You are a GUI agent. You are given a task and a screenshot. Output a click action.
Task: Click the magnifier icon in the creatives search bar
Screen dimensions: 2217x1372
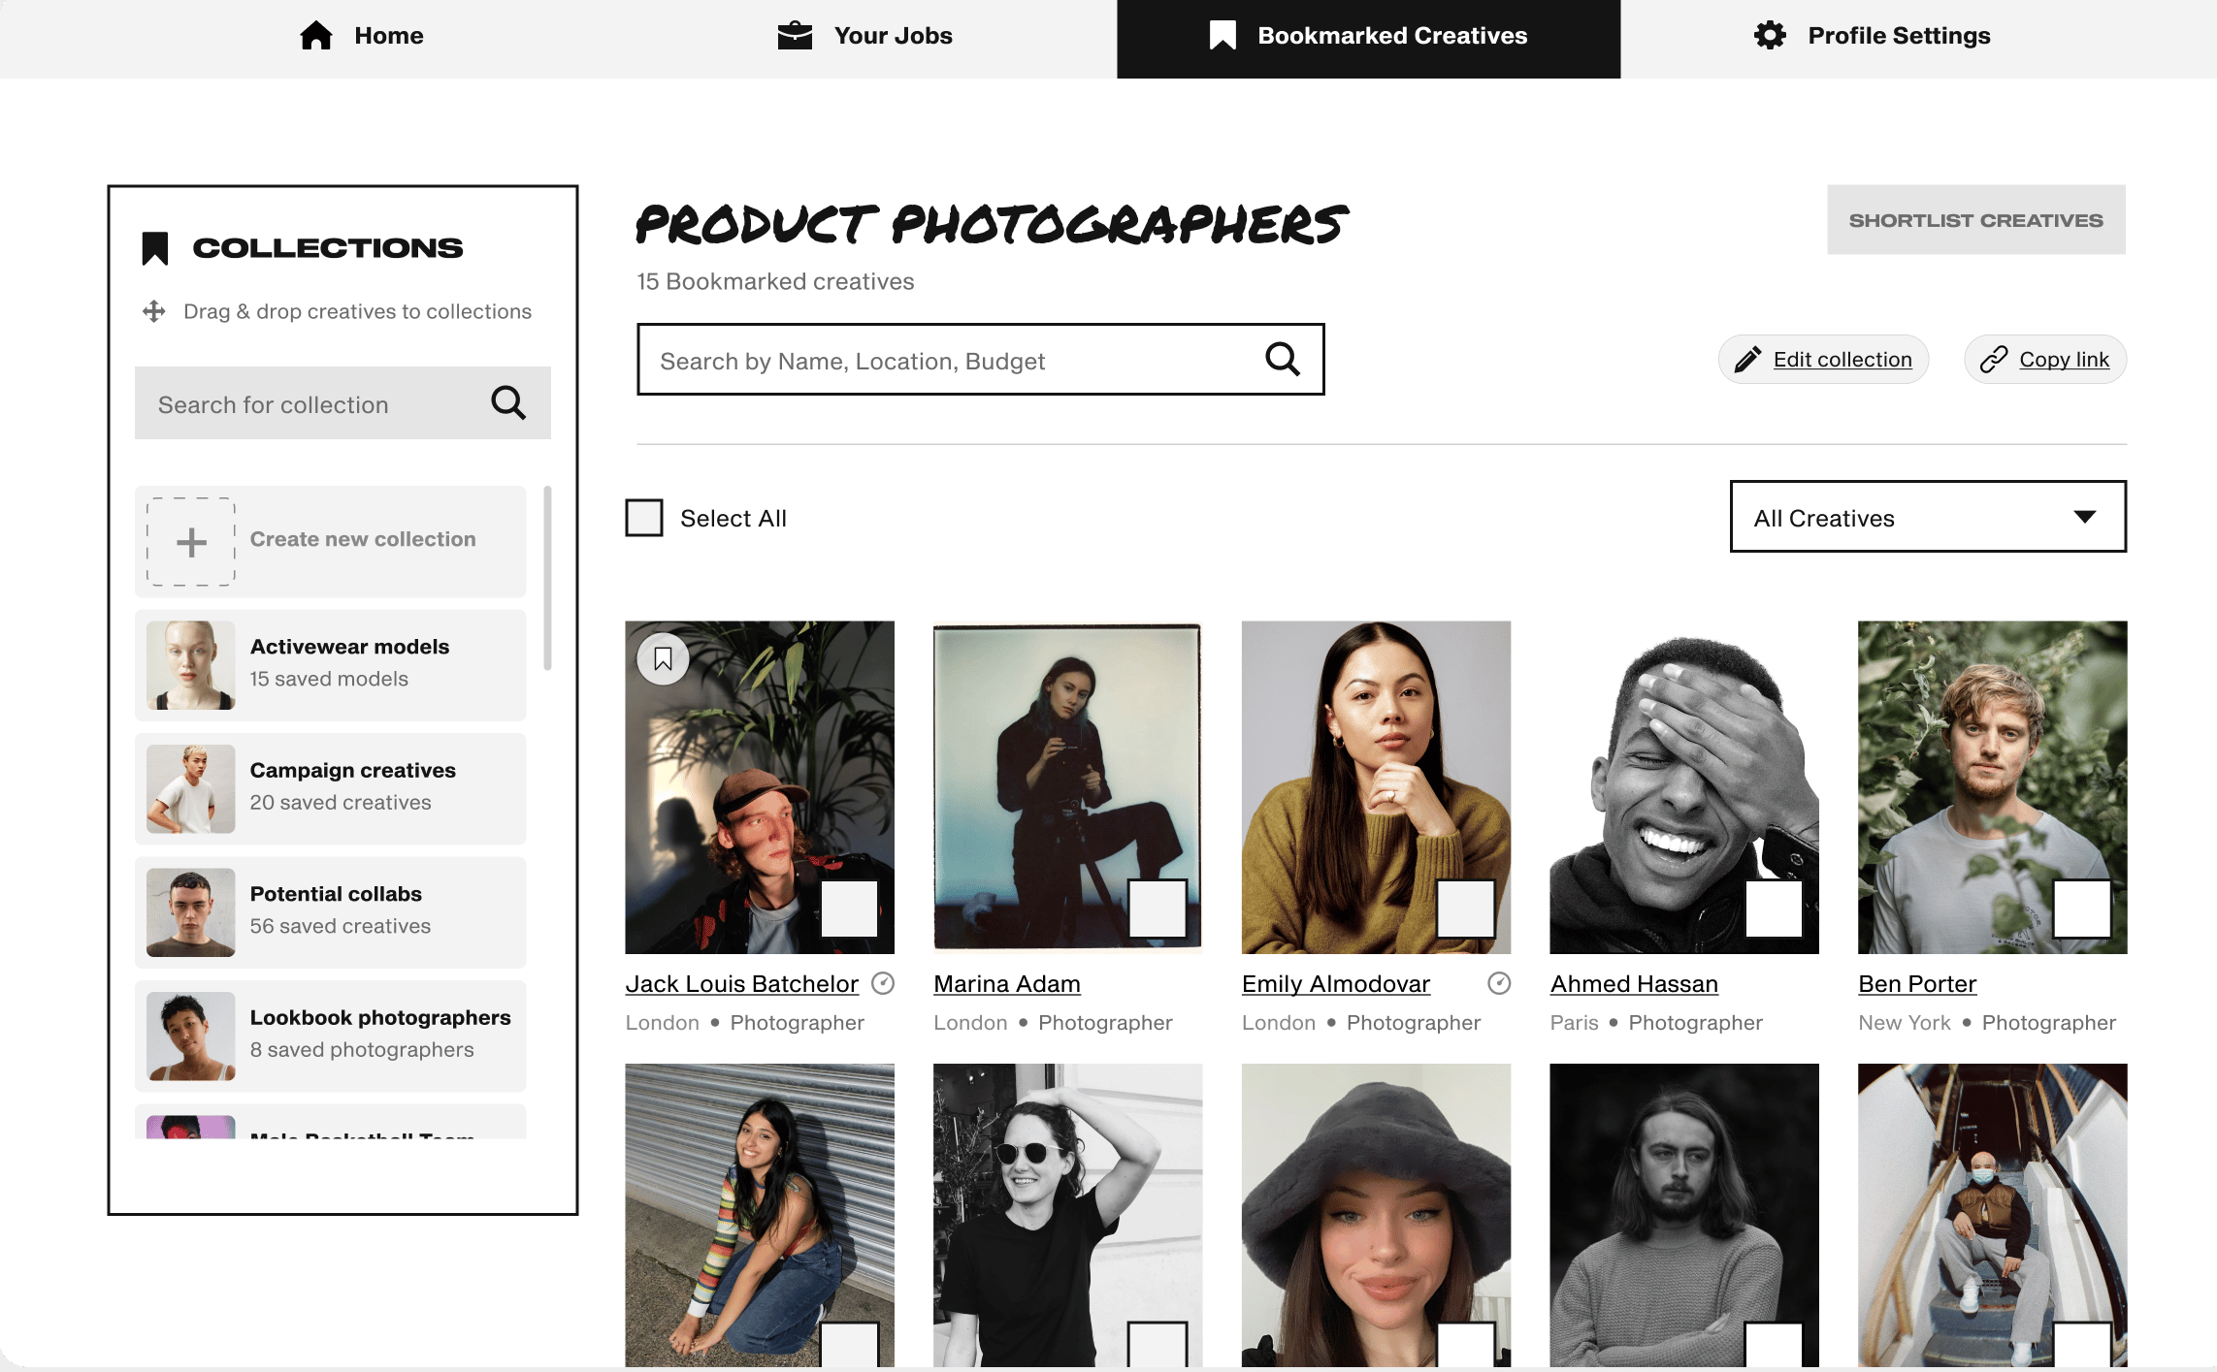point(1283,359)
